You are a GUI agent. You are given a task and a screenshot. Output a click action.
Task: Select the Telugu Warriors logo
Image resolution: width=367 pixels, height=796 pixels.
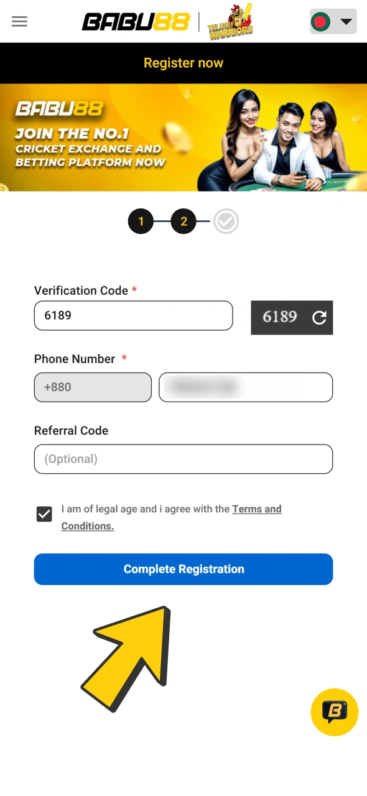click(230, 21)
